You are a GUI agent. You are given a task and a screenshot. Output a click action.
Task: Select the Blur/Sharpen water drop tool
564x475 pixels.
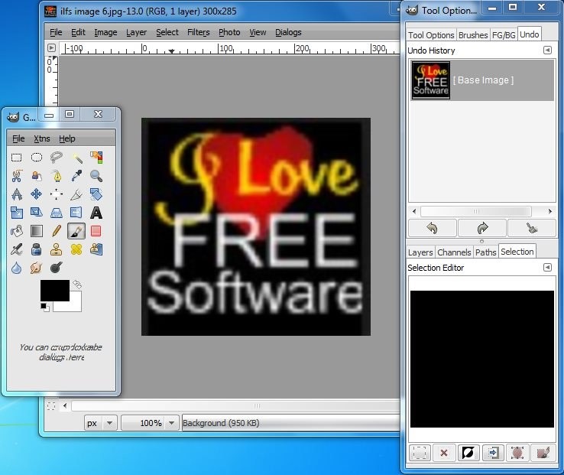coord(17,268)
